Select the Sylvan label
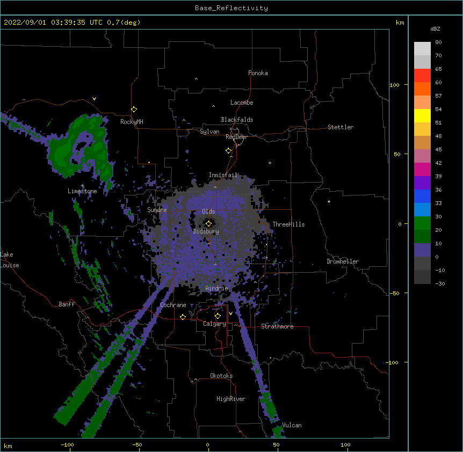This screenshot has height=452, width=463. click(209, 132)
